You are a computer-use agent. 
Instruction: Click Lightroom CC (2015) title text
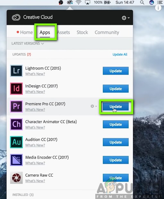point(43,68)
